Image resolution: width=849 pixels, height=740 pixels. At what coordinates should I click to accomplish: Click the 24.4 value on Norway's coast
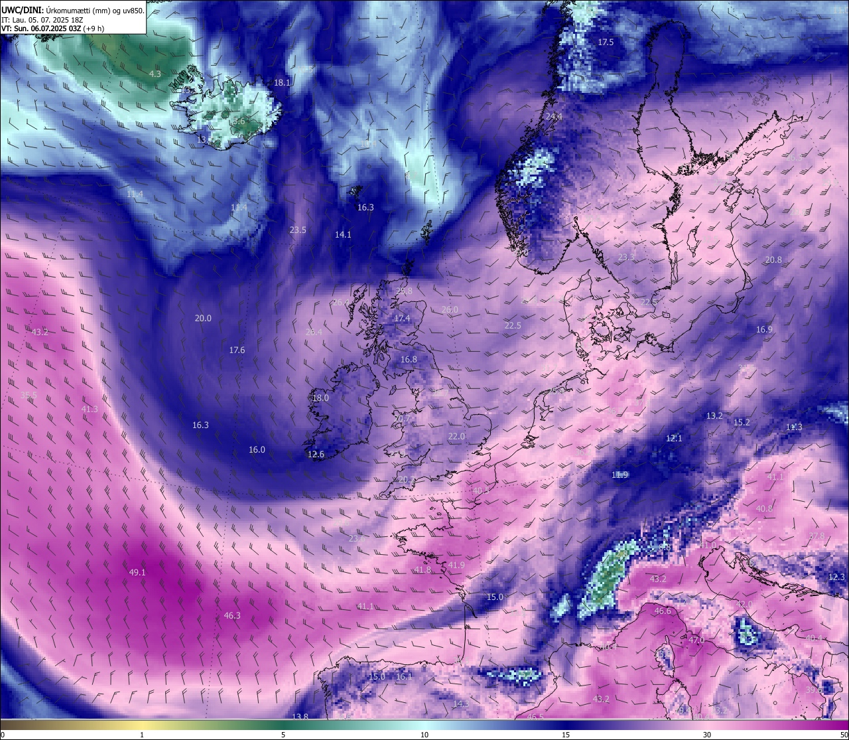pyautogui.click(x=553, y=116)
